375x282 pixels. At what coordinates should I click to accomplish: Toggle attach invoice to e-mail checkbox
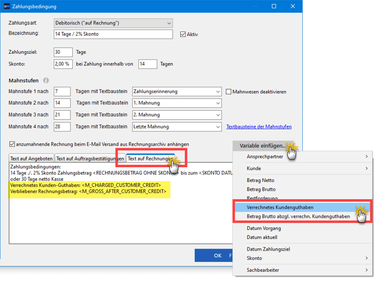13,144
